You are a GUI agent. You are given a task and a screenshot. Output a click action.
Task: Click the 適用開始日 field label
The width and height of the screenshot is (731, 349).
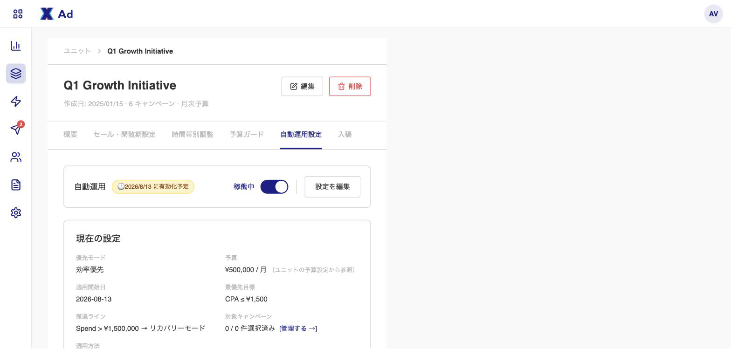coord(91,287)
